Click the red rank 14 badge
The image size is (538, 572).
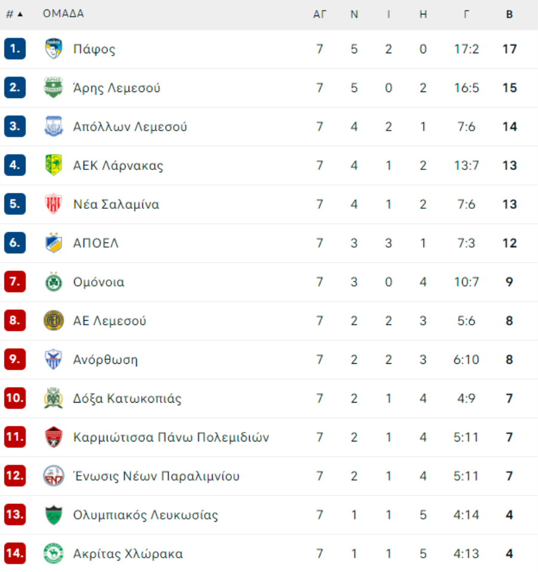click(x=15, y=553)
